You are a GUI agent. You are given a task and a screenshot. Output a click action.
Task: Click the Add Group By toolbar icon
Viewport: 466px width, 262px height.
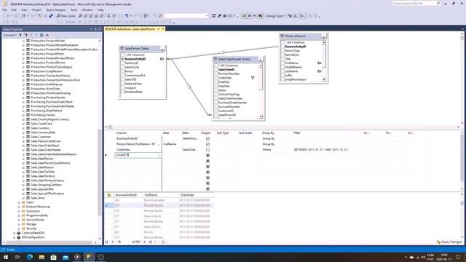tap(302, 16)
